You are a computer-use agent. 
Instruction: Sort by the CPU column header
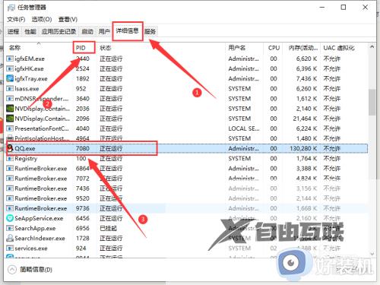(x=274, y=48)
